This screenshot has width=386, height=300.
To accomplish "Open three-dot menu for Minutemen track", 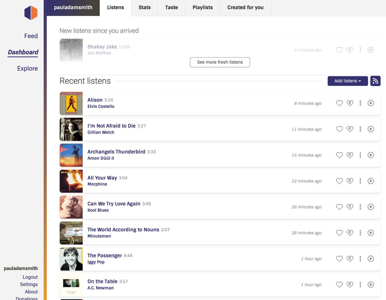I will click(360, 232).
